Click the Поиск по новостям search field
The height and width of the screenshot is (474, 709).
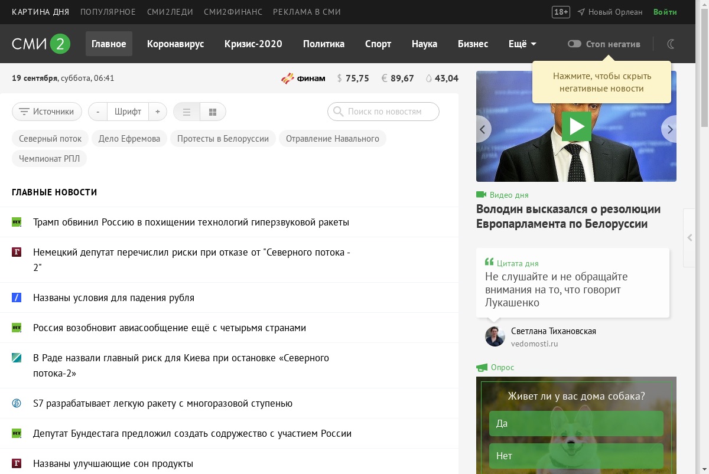pyautogui.click(x=383, y=112)
